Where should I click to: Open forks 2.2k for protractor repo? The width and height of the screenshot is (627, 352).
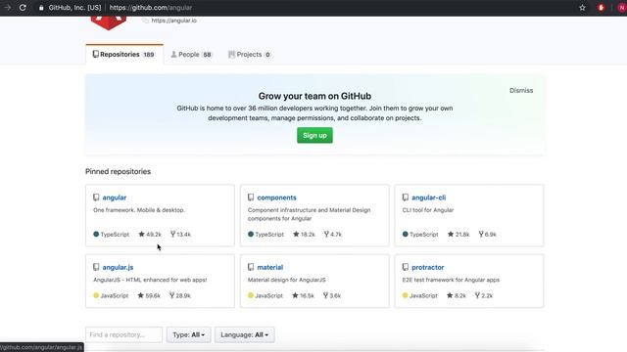tap(484, 295)
